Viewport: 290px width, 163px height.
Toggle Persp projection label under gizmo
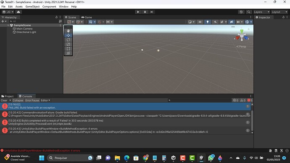(x=241, y=47)
